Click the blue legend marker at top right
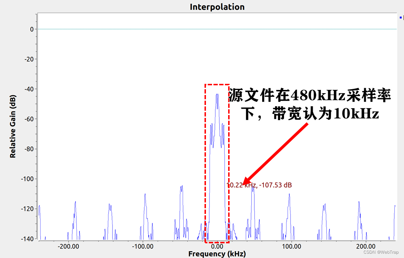This screenshot has width=404, height=258. click(401, 18)
